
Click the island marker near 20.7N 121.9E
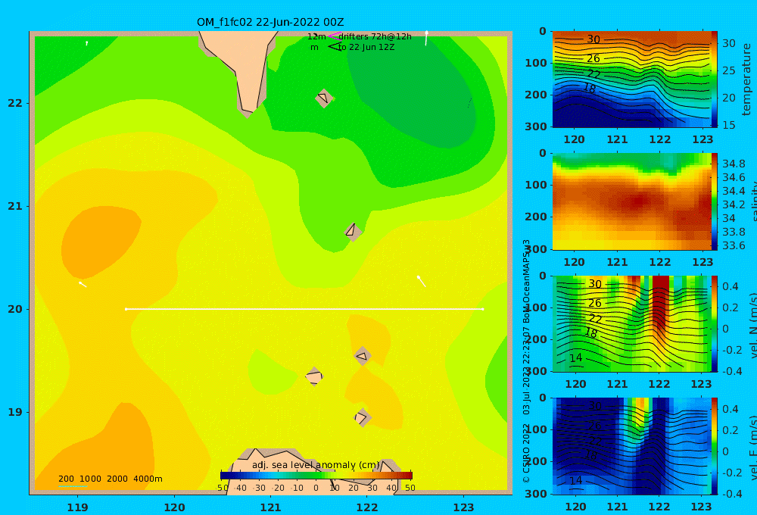[x=353, y=232]
